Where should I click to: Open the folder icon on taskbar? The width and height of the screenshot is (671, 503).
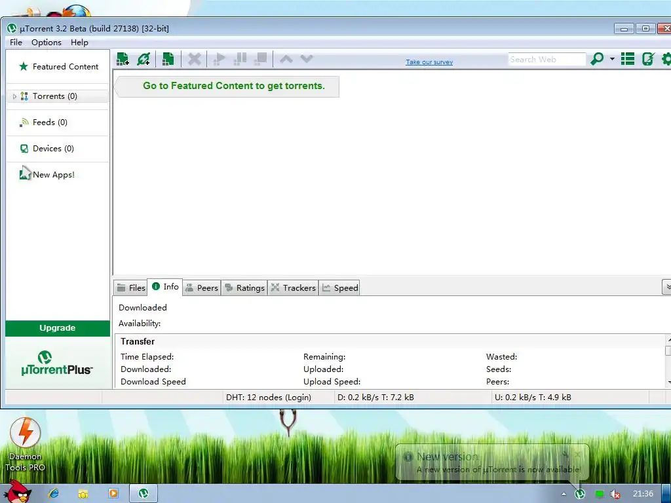pyautogui.click(x=83, y=494)
